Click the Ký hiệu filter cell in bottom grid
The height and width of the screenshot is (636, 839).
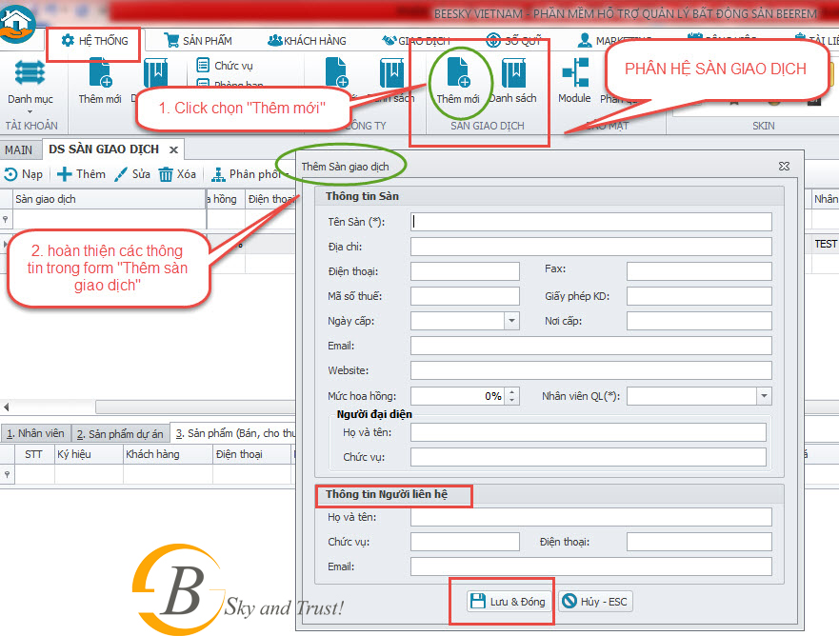tap(89, 474)
